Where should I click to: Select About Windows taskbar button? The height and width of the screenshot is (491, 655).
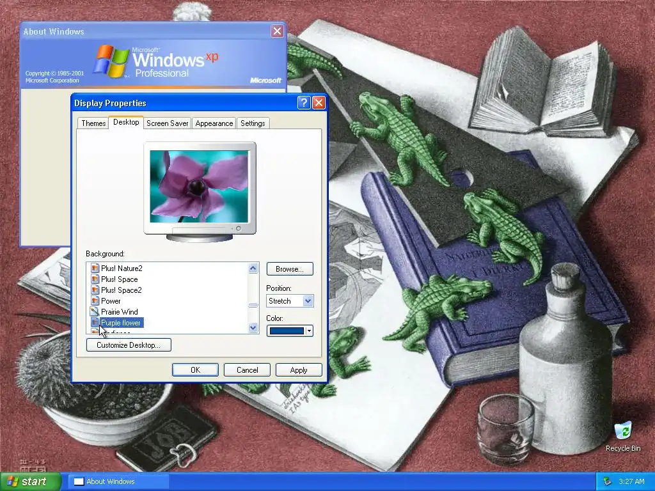tap(118, 481)
